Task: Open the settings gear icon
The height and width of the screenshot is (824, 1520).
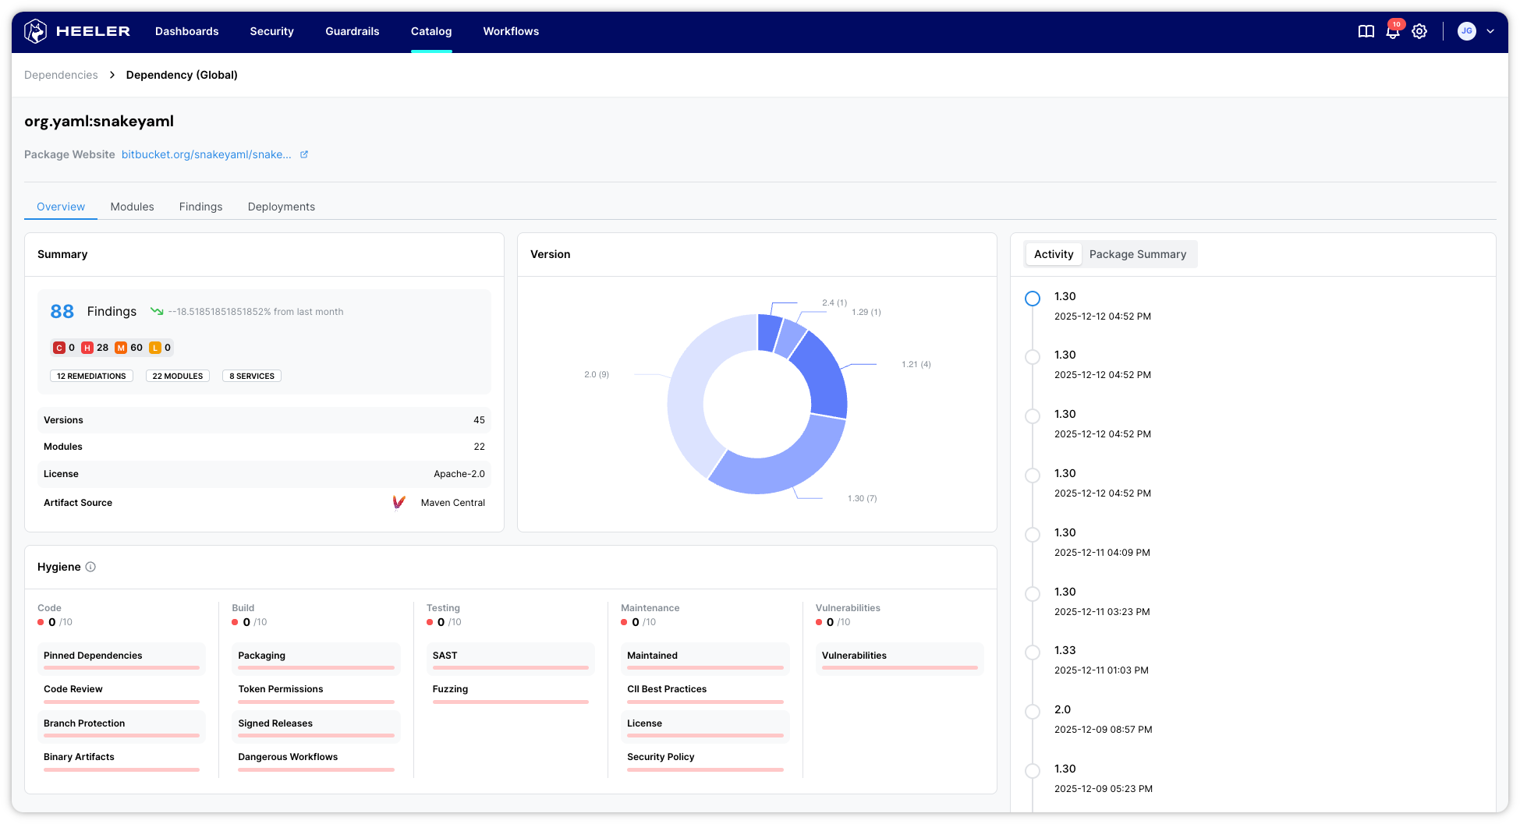Action: click(1419, 31)
